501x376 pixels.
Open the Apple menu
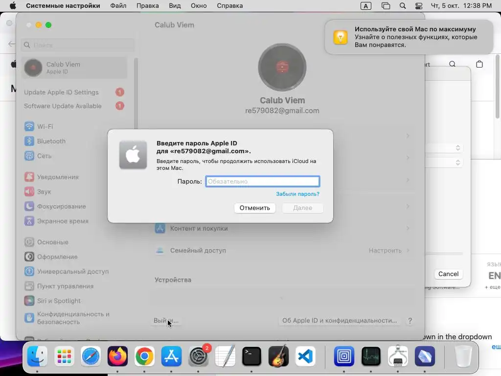13,6
